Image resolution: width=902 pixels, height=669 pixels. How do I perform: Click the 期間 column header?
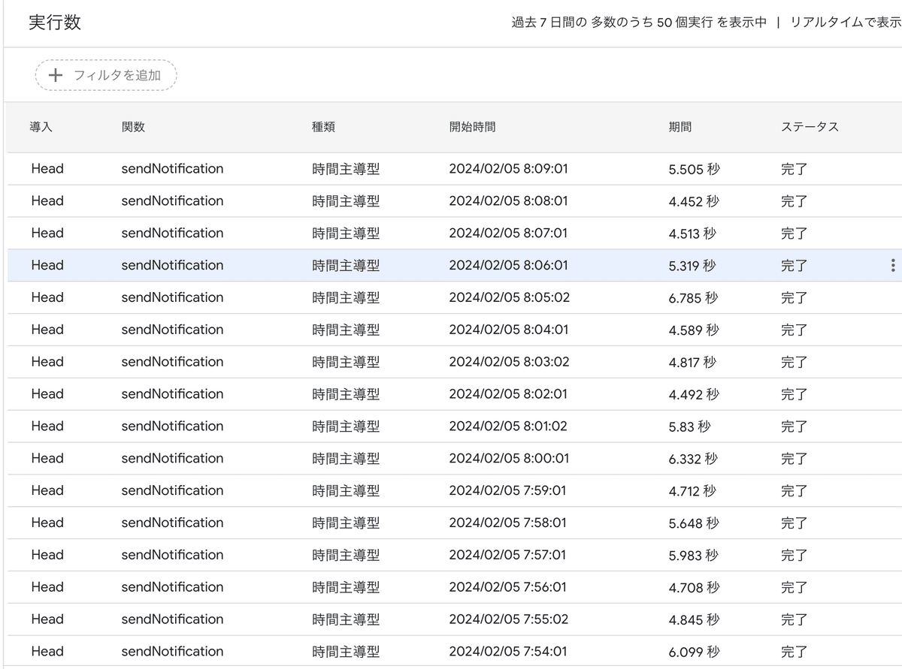(680, 127)
